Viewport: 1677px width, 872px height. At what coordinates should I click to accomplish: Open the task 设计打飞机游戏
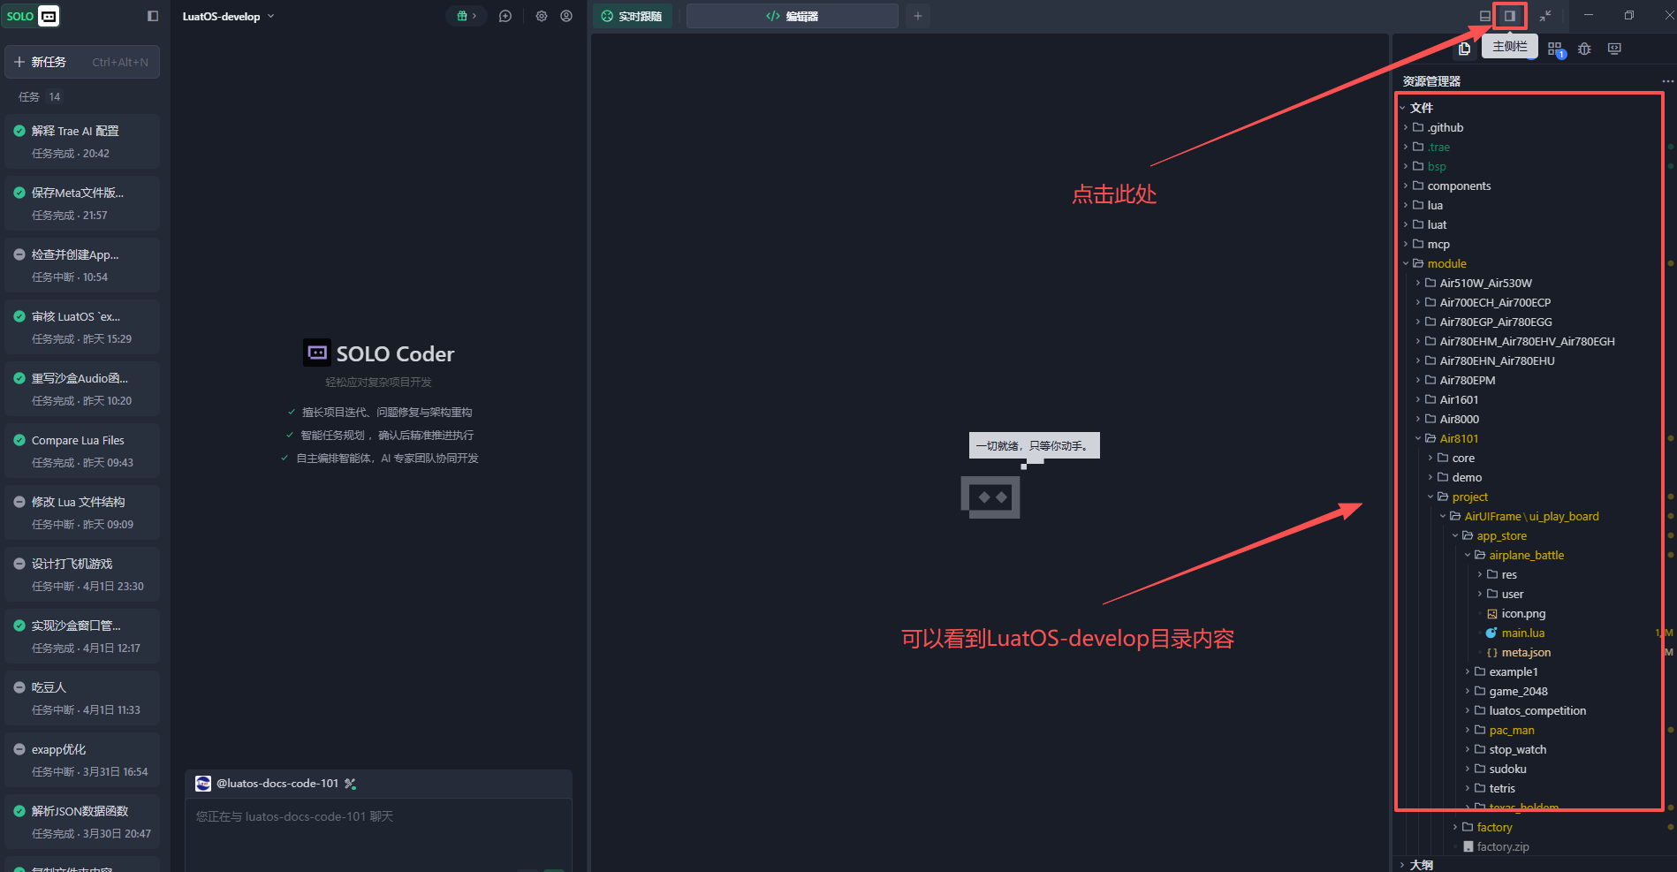coord(82,574)
